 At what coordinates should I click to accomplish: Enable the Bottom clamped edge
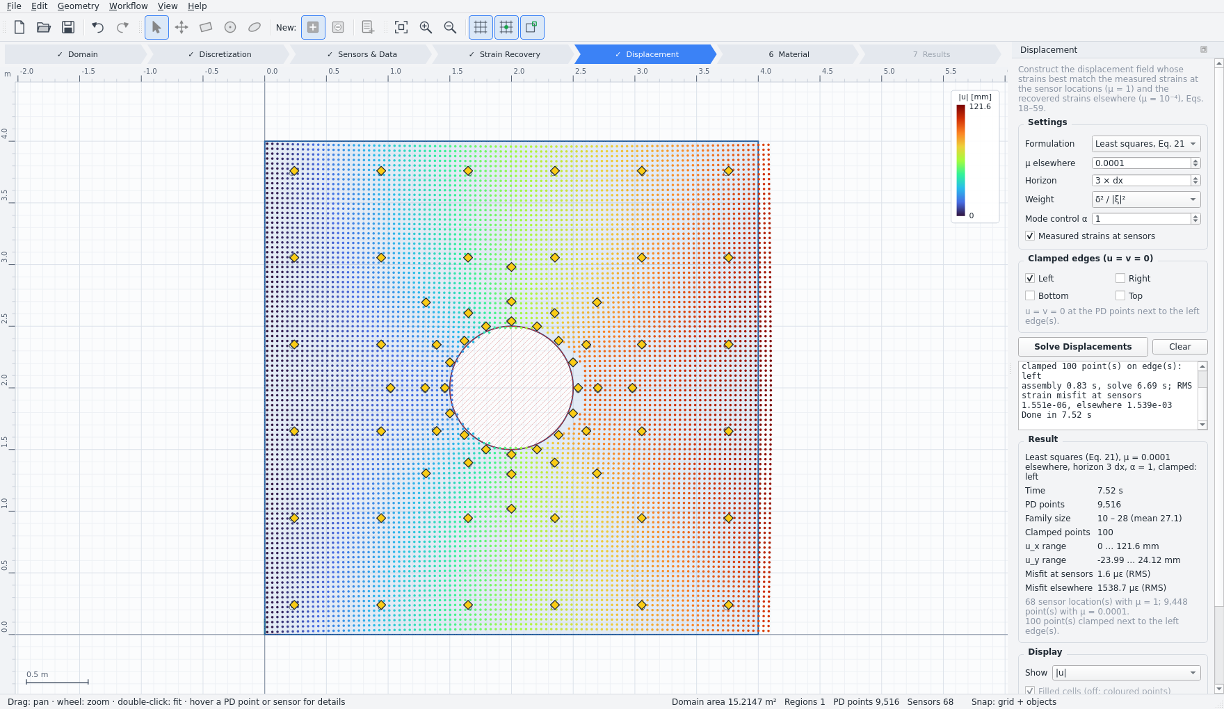[x=1030, y=295]
